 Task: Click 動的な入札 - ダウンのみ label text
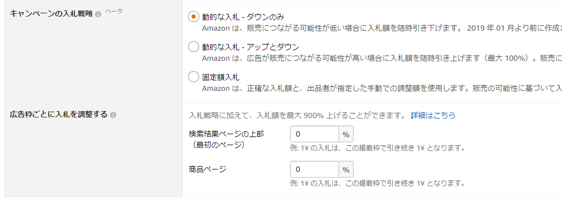click(243, 17)
